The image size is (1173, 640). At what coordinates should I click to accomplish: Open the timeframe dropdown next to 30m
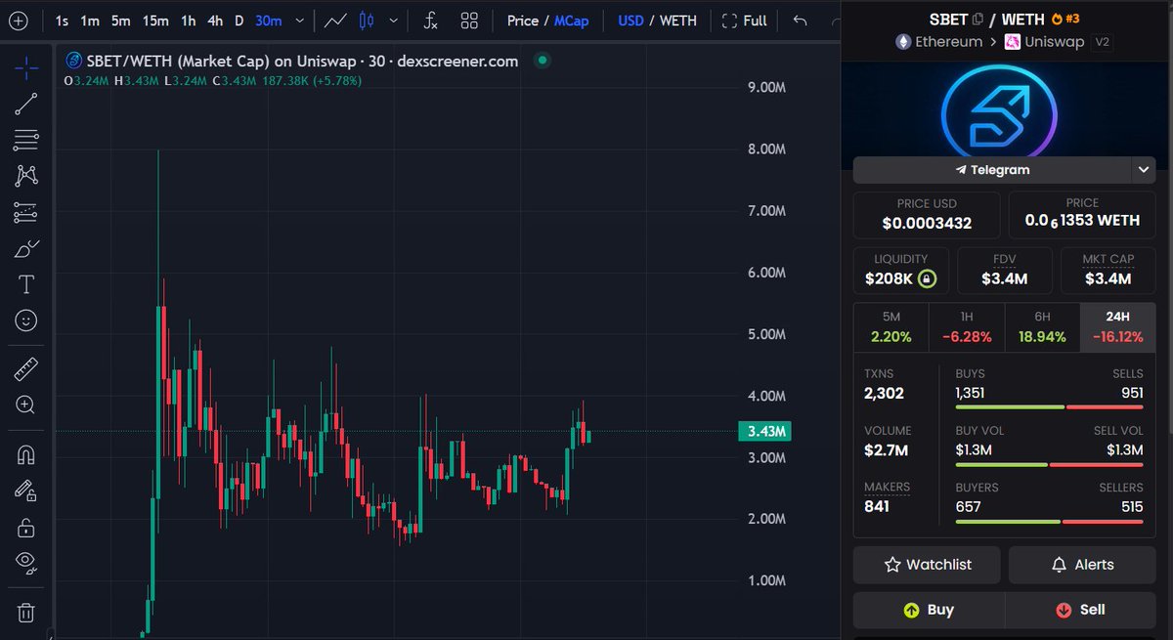point(299,20)
